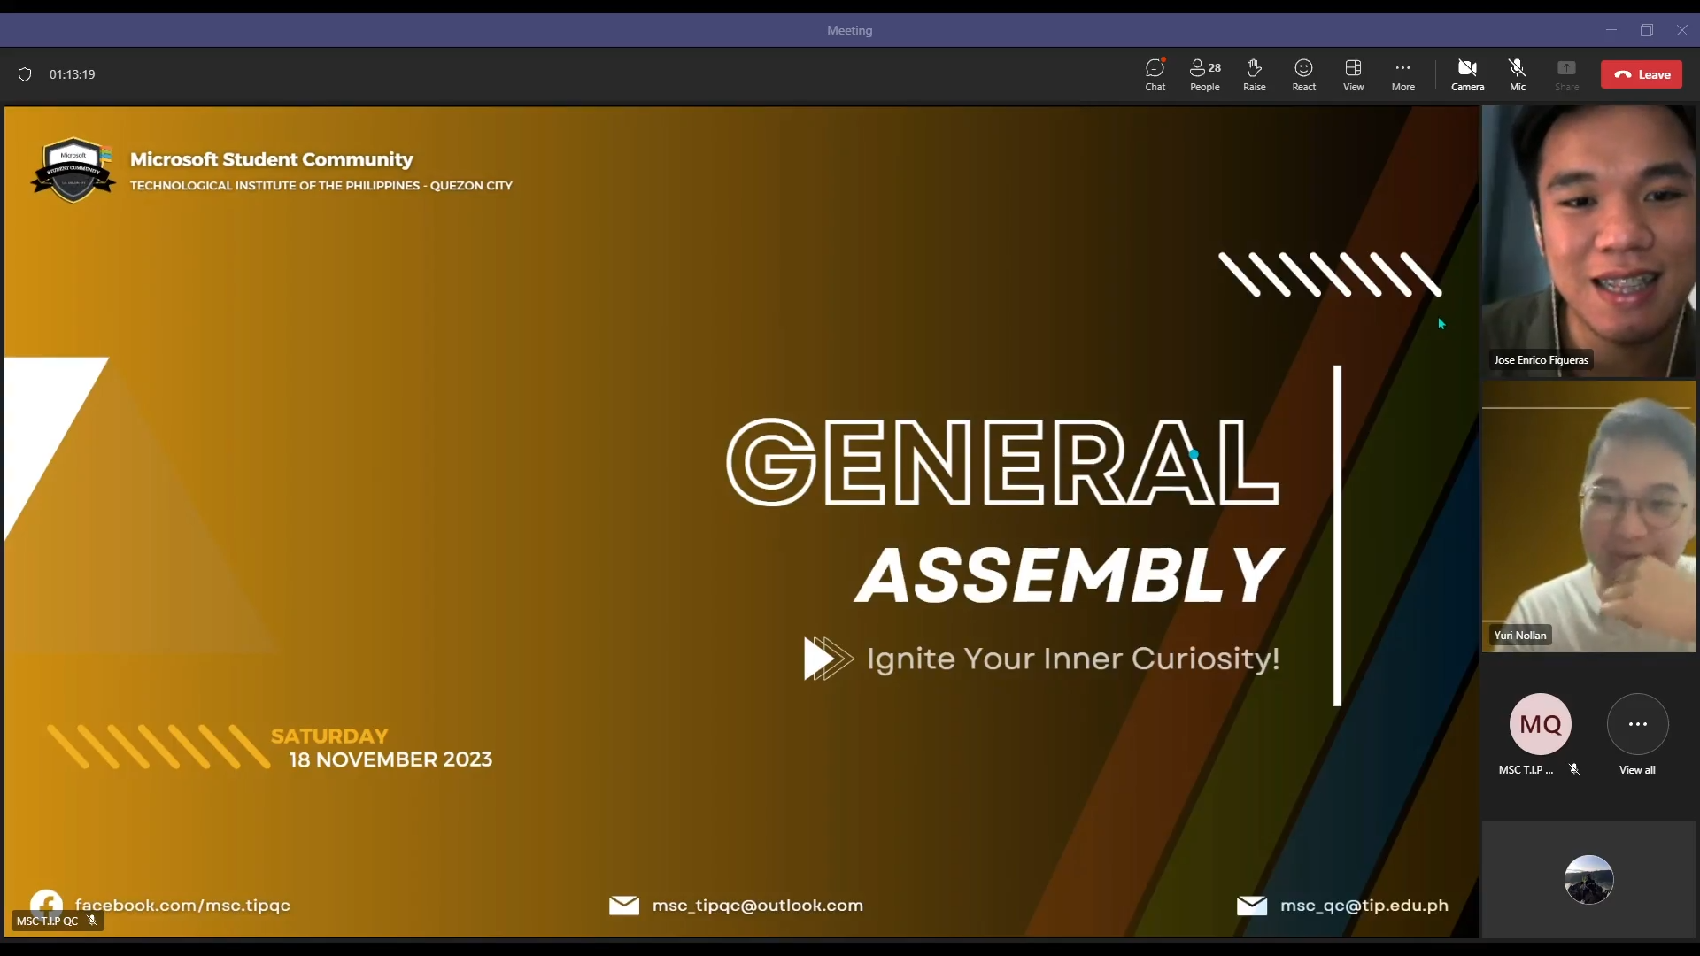Restore down the Meeting window
Screen dimensions: 1700x956
(1647, 30)
